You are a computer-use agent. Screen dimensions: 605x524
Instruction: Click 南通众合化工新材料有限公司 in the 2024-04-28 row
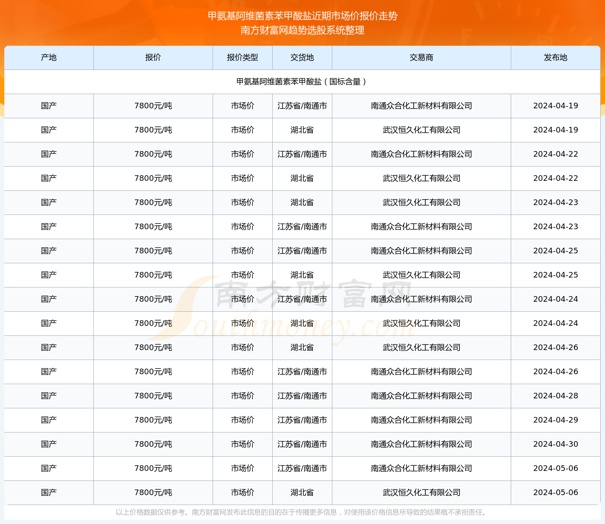421,396
